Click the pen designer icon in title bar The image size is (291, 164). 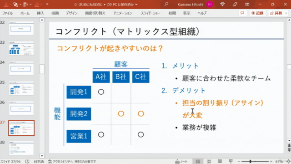pyautogui.click(x=235, y=4)
